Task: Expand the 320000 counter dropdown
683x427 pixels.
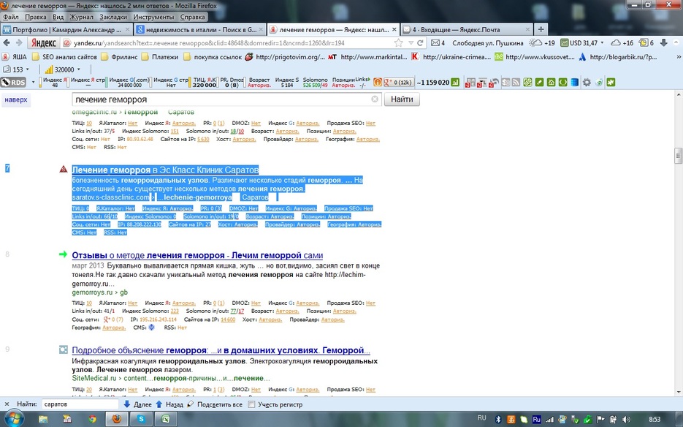Action: (x=78, y=69)
